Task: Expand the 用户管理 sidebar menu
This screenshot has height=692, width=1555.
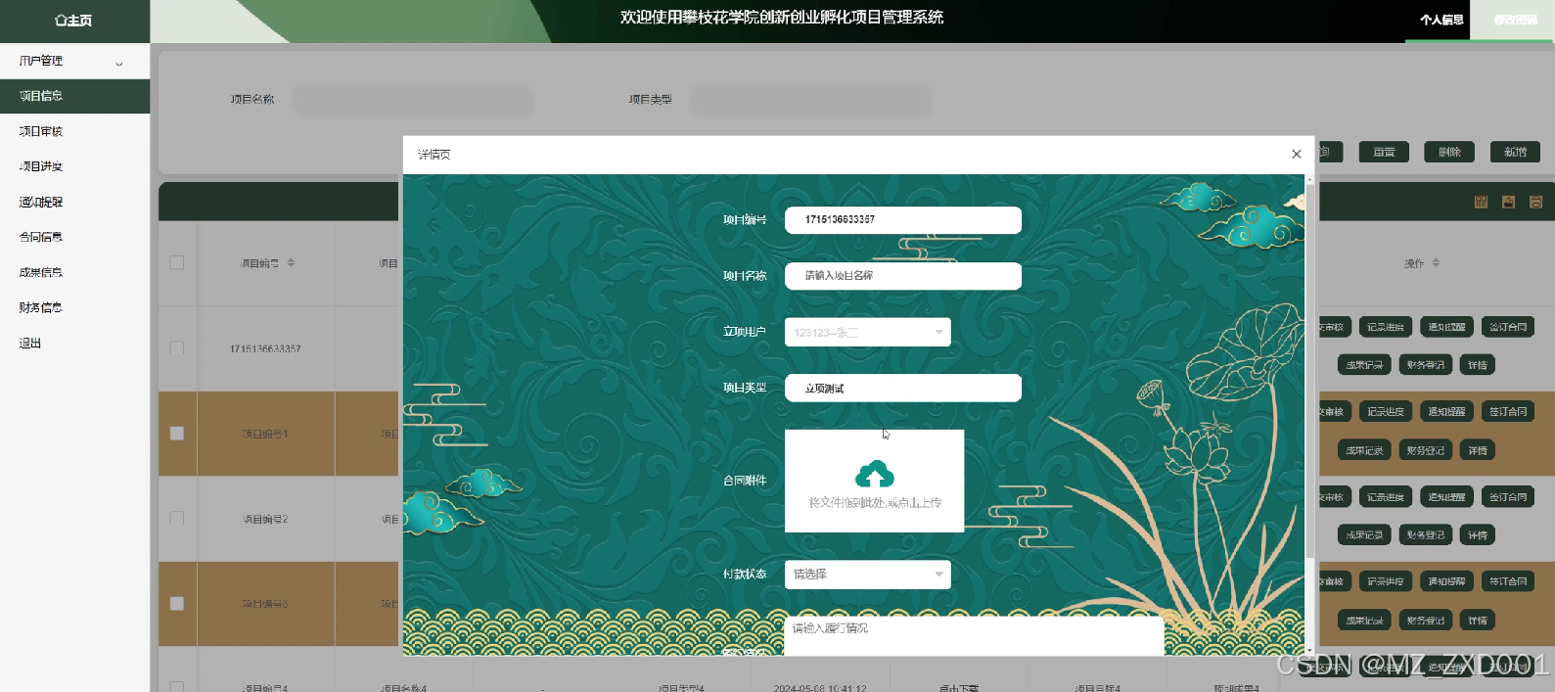Action: tap(74, 61)
